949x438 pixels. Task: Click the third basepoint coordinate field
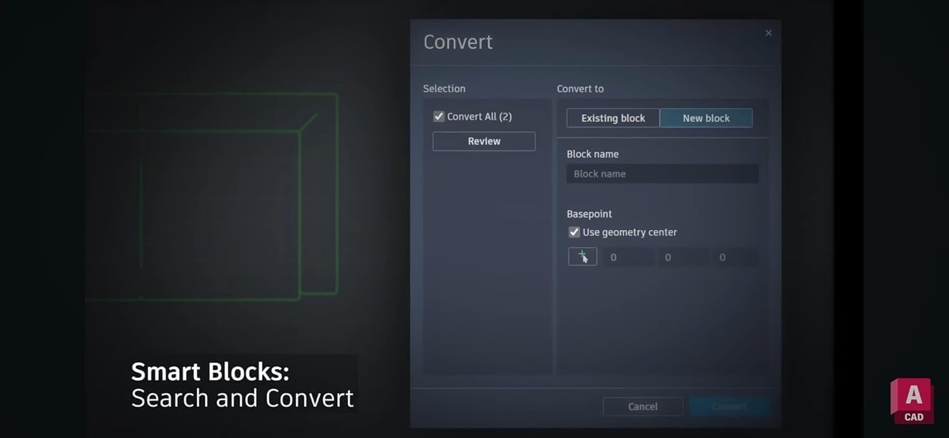[735, 257]
